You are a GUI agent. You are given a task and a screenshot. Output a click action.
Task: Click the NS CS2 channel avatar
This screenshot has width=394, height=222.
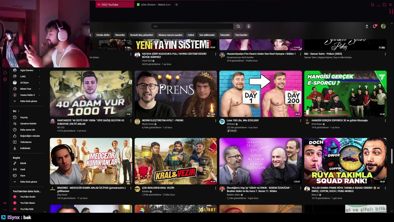(x=53, y=121)
